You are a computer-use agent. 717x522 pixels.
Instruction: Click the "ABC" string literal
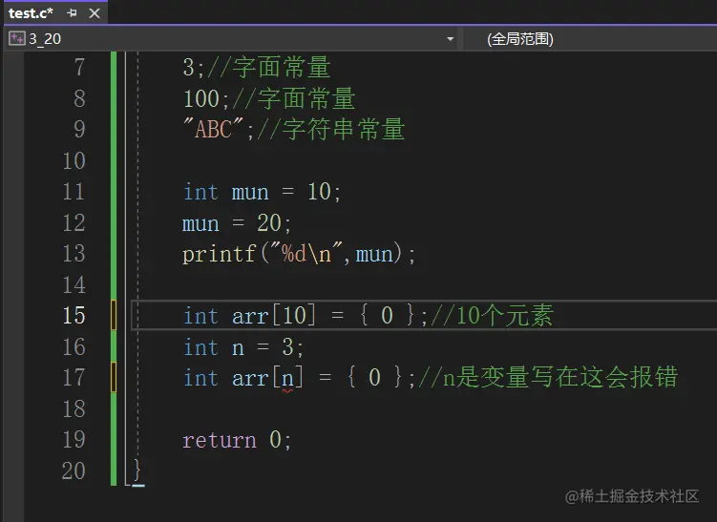[x=213, y=129]
